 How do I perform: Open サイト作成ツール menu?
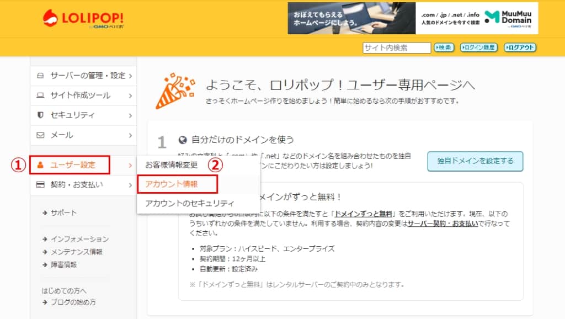[84, 95]
